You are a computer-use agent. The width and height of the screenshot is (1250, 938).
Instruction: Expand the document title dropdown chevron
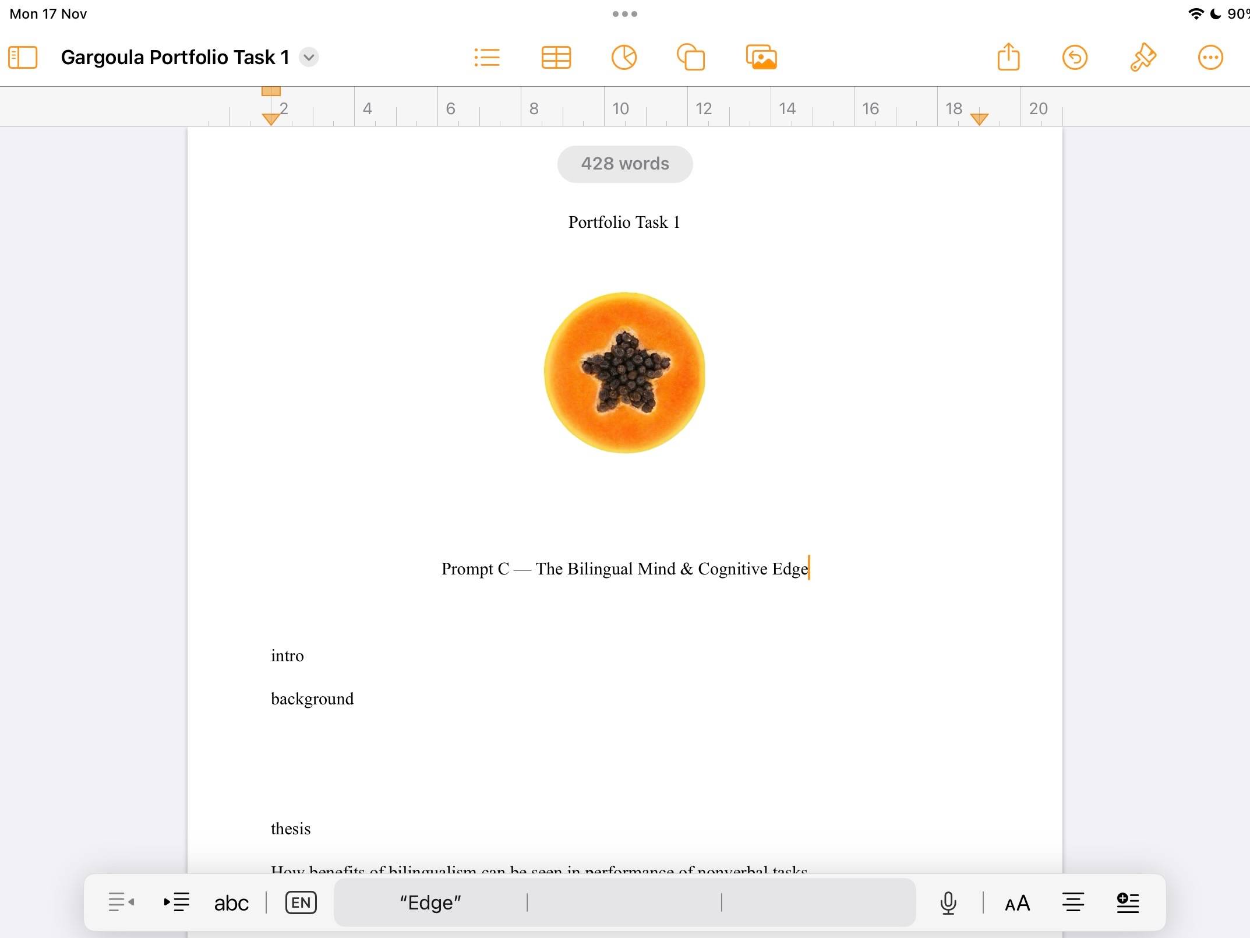tap(309, 57)
